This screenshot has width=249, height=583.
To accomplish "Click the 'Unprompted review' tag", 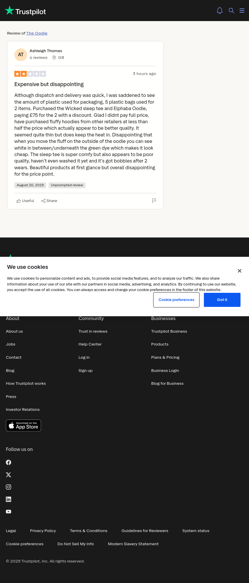I will 67,185.
